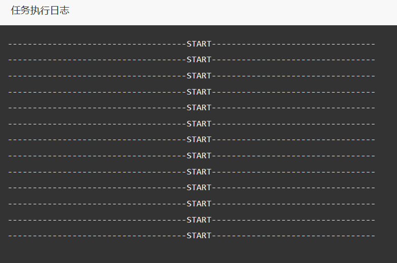Click the first START log line
Viewport: 397px width, 263px height.
coord(191,44)
